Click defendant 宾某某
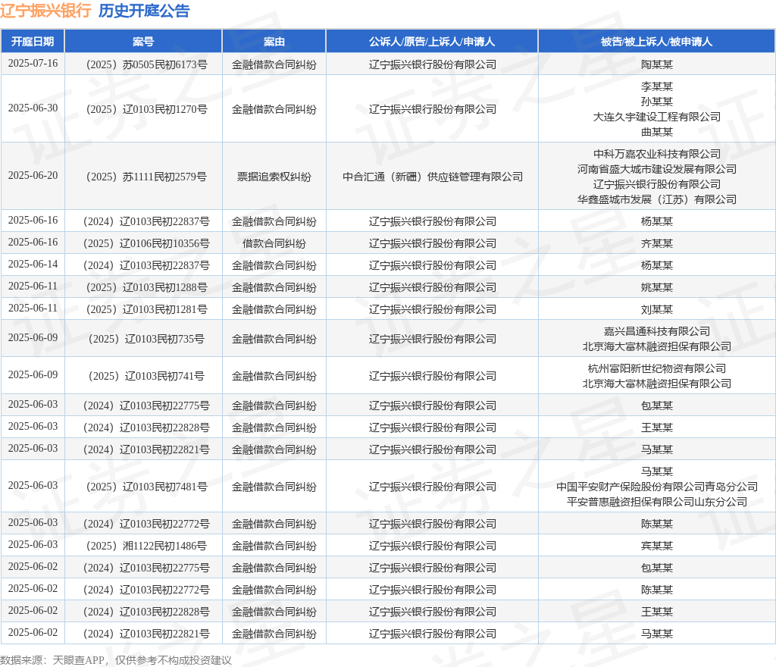The image size is (776, 667). click(657, 546)
